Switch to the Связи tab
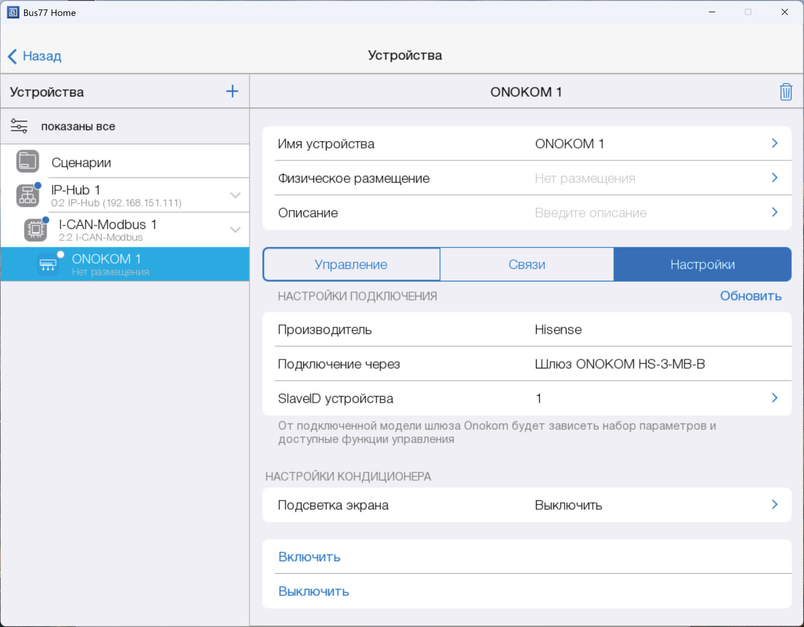804x627 pixels. coord(526,264)
